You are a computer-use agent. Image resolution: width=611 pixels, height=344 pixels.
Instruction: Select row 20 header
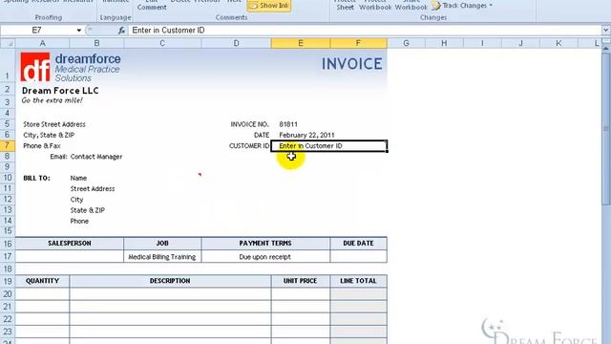click(8, 294)
